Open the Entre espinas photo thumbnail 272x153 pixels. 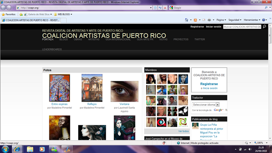(59, 88)
